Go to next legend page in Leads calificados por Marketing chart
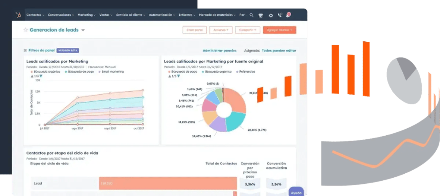This screenshot has height=196, width=440. pos(41,76)
